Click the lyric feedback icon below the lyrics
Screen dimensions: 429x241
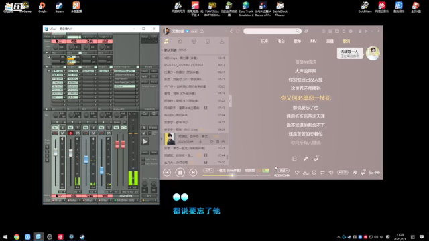click(316, 158)
